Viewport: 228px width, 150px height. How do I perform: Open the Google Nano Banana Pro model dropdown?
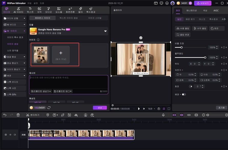point(105,31)
